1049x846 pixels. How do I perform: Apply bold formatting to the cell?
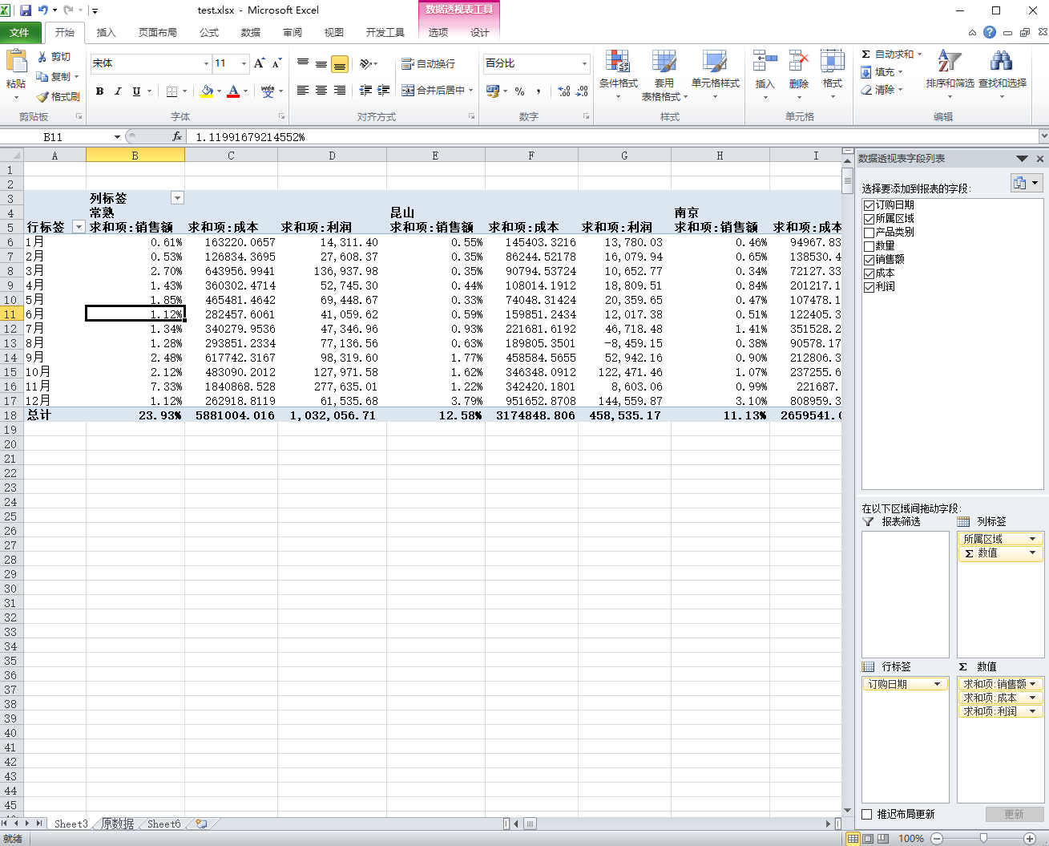point(99,91)
